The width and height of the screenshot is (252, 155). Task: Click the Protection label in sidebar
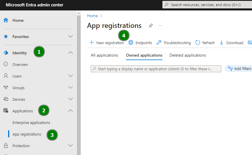[x=21, y=146]
